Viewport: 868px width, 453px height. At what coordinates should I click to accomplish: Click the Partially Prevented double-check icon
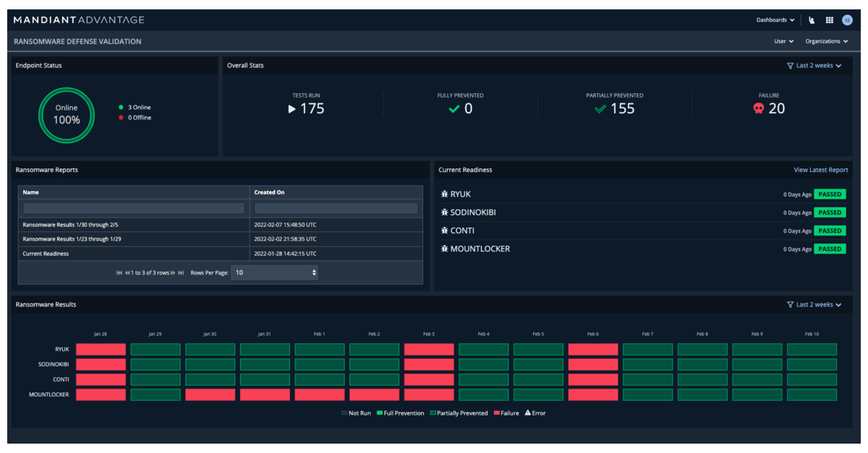[x=599, y=108]
